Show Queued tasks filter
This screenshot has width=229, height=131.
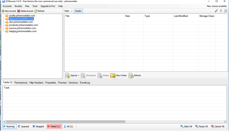point(24,127)
